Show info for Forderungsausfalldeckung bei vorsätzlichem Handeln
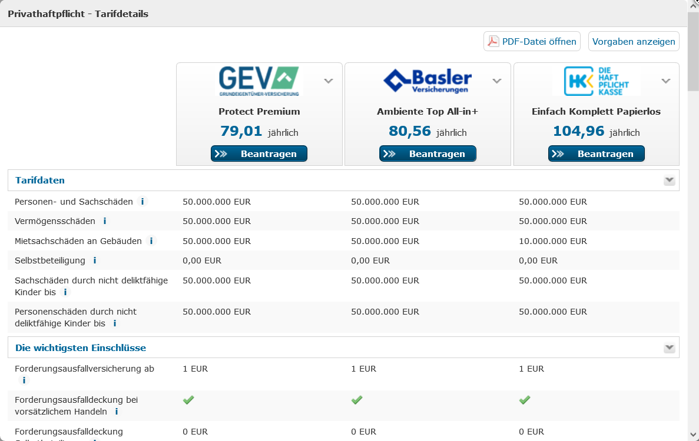The height and width of the screenshot is (441, 699). [x=117, y=412]
